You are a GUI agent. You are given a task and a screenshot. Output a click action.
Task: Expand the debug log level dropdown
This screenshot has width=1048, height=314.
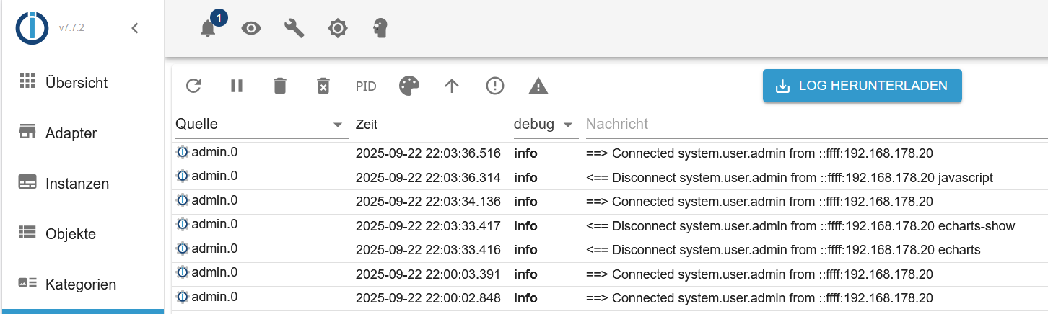click(568, 125)
